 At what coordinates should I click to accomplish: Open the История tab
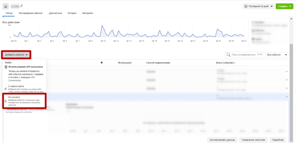(x=72, y=13)
